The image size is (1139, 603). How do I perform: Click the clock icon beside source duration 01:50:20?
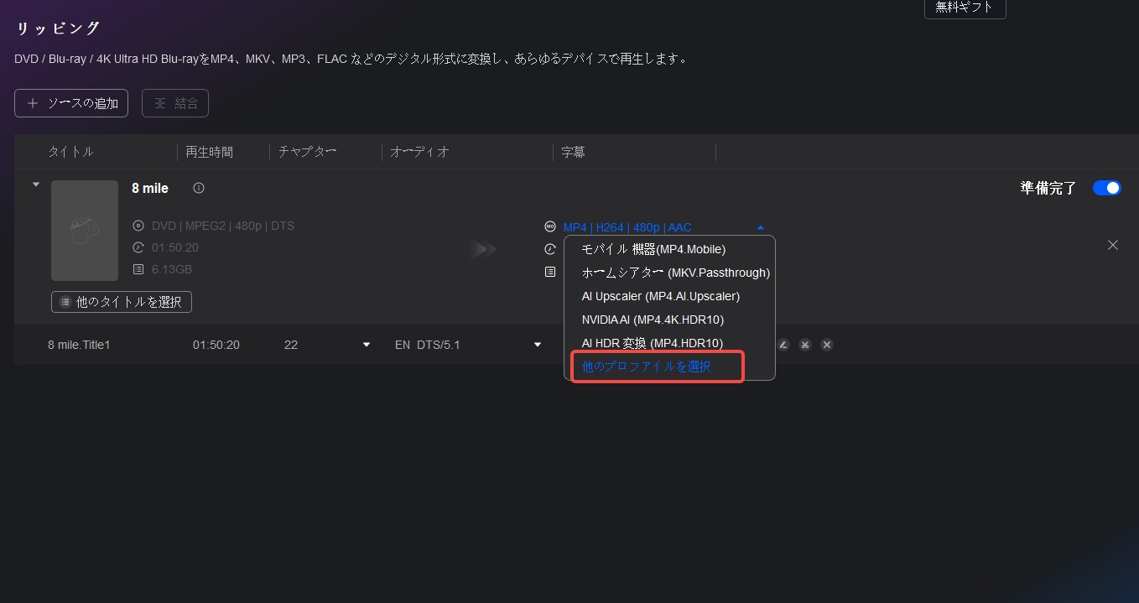click(x=138, y=248)
